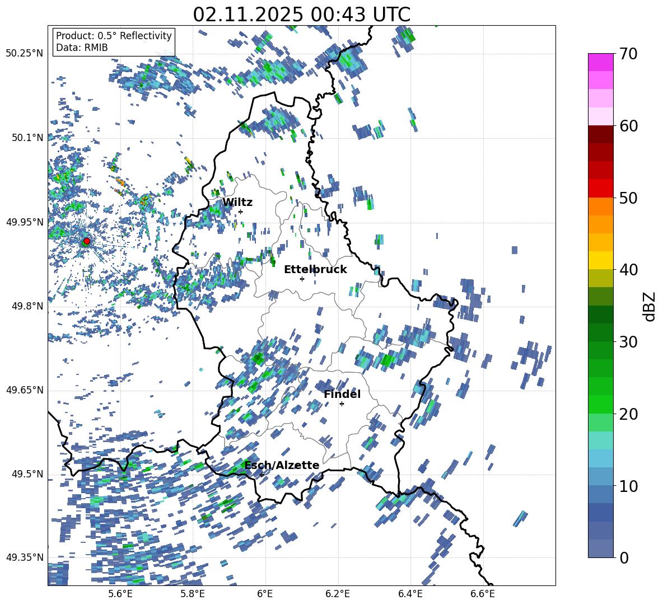Click the dark maroon colorbar segment below 60

click(x=600, y=135)
